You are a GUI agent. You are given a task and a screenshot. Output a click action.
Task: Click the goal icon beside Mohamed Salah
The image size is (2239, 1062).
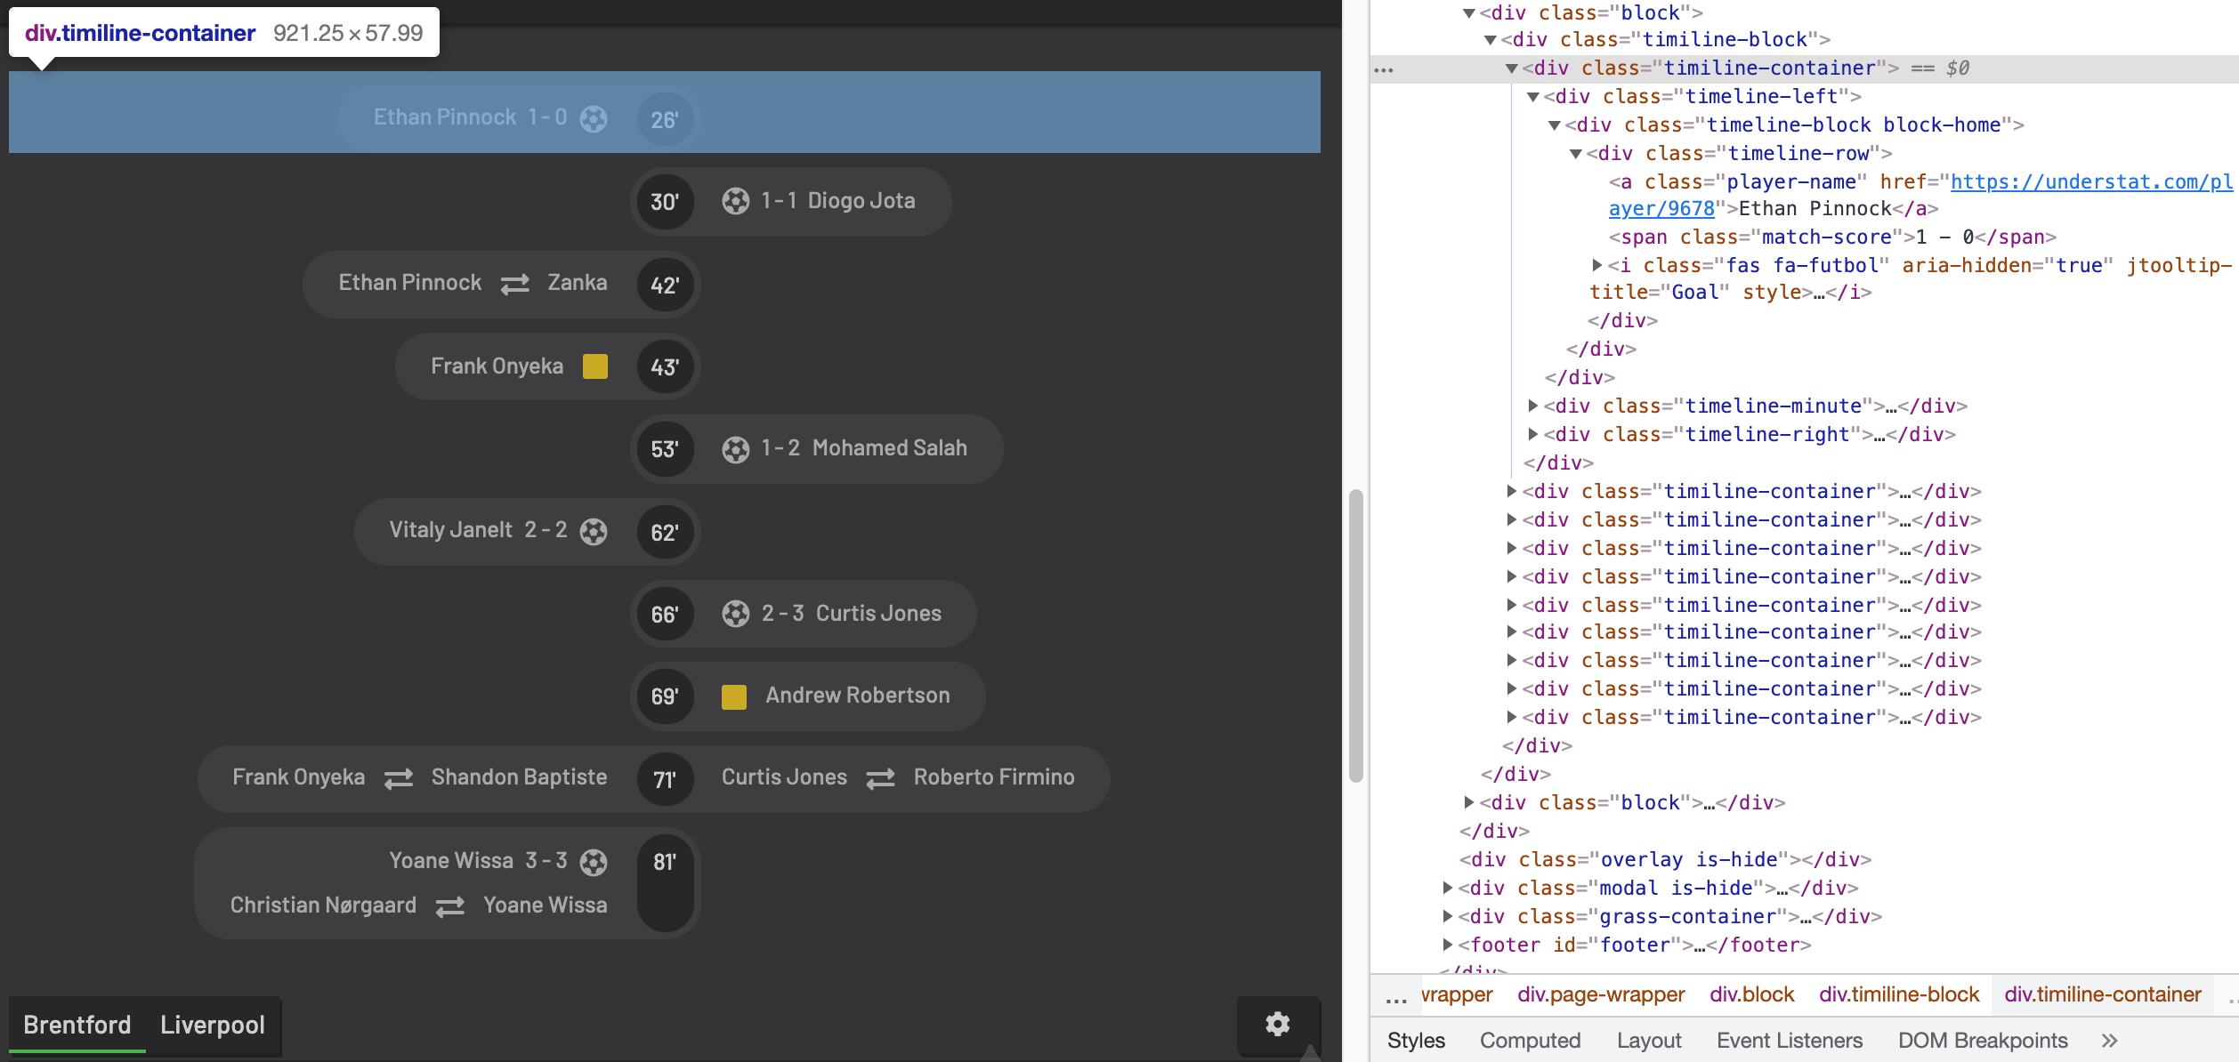click(x=735, y=449)
